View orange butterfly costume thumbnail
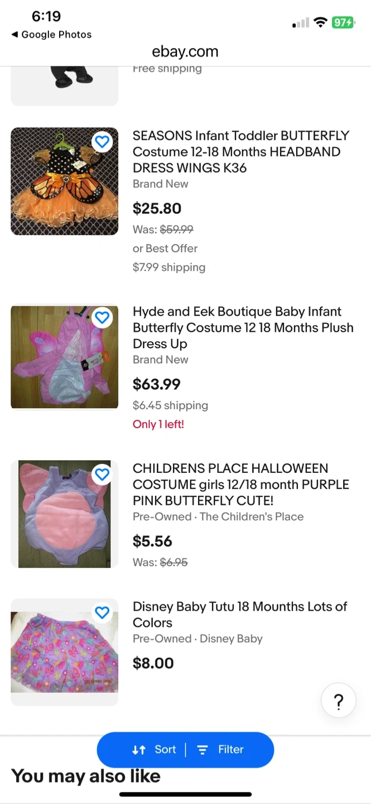The height and width of the screenshot is (804, 371). (x=64, y=181)
